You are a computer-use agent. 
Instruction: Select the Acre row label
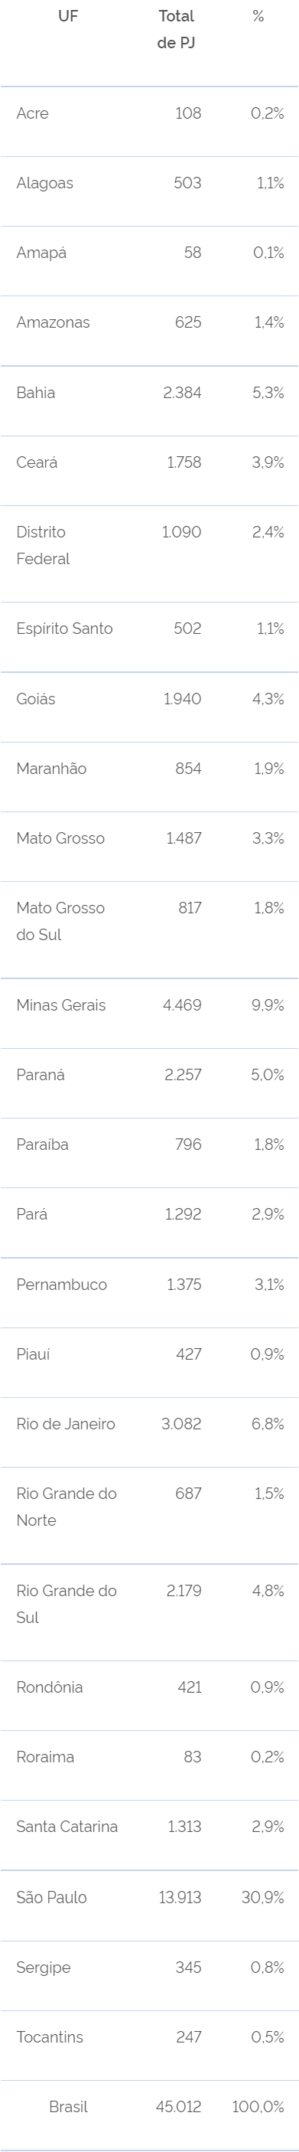click(33, 113)
